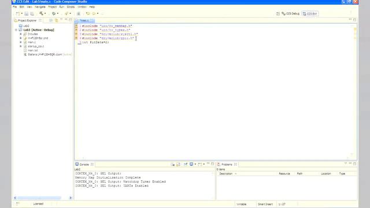Open the File menu
Viewport: 370px width, 208px height.
pyautogui.click(x=14, y=7)
